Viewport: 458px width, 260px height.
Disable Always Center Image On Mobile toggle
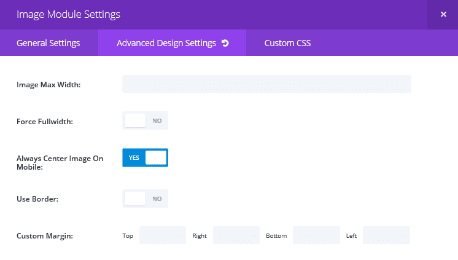(145, 157)
